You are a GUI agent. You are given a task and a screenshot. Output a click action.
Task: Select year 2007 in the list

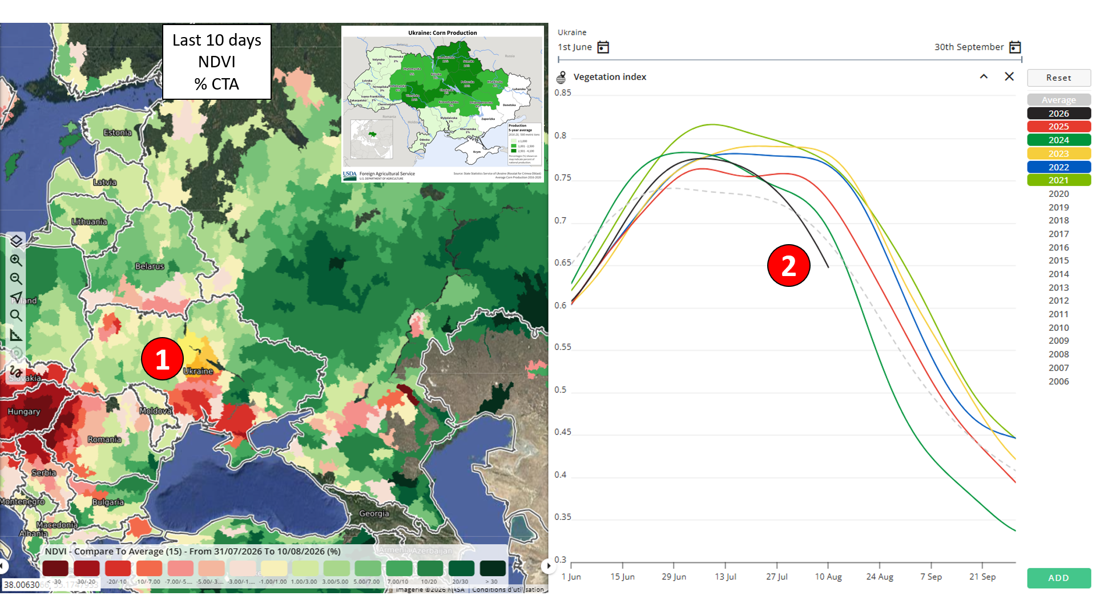[1059, 368]
